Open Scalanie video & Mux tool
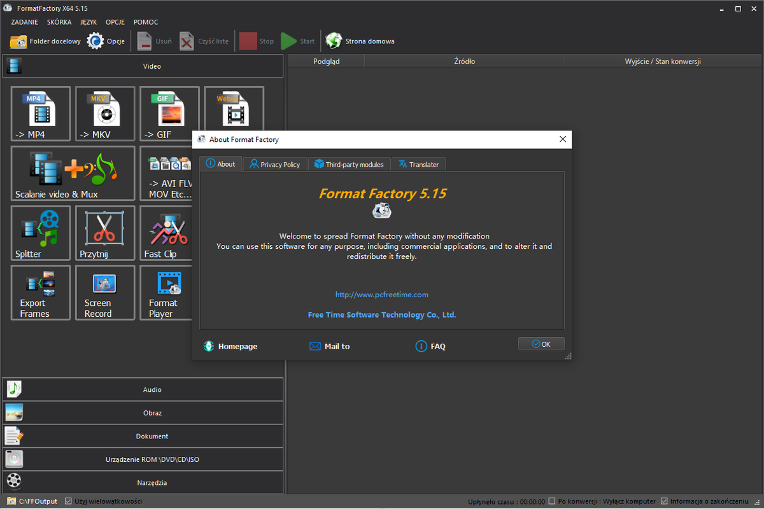The image size is (764, 509). (73, 173)
